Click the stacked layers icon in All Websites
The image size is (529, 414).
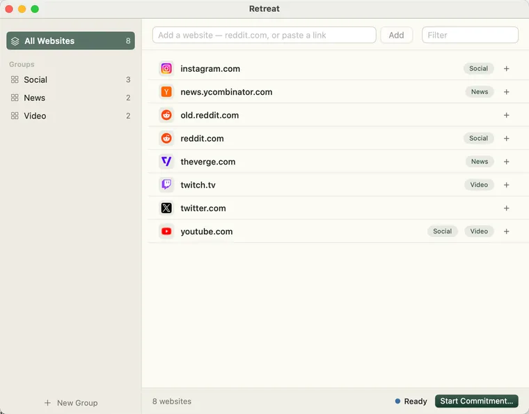pos(15,41)
